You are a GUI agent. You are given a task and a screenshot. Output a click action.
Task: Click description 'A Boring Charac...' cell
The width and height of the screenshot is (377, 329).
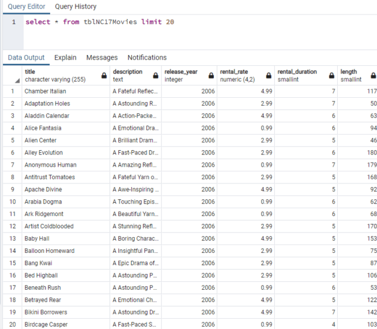(x=135, y=238)
